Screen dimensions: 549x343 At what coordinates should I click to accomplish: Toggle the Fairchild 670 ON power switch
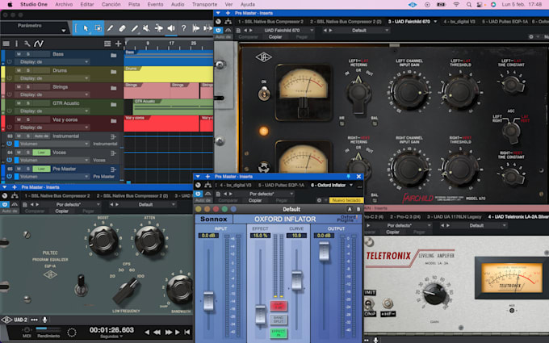[x=264, y=93]
